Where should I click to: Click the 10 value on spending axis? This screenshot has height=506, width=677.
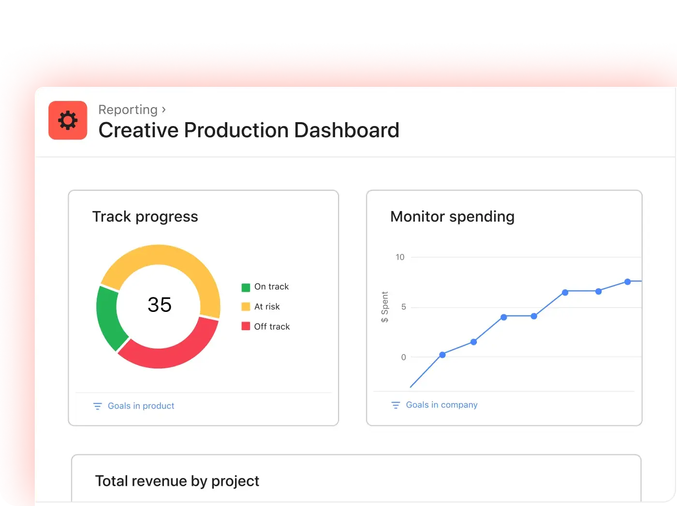coord(400,257)
